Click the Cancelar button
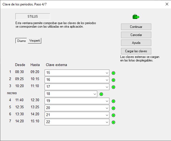 pos(136,35)
